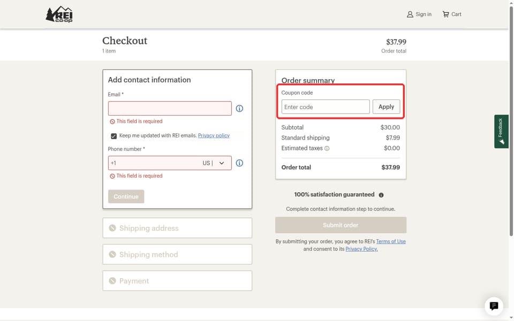This screenshot has height=321, width=514.
Task: Click the Submit order button
Action: [x=341, y=225]
